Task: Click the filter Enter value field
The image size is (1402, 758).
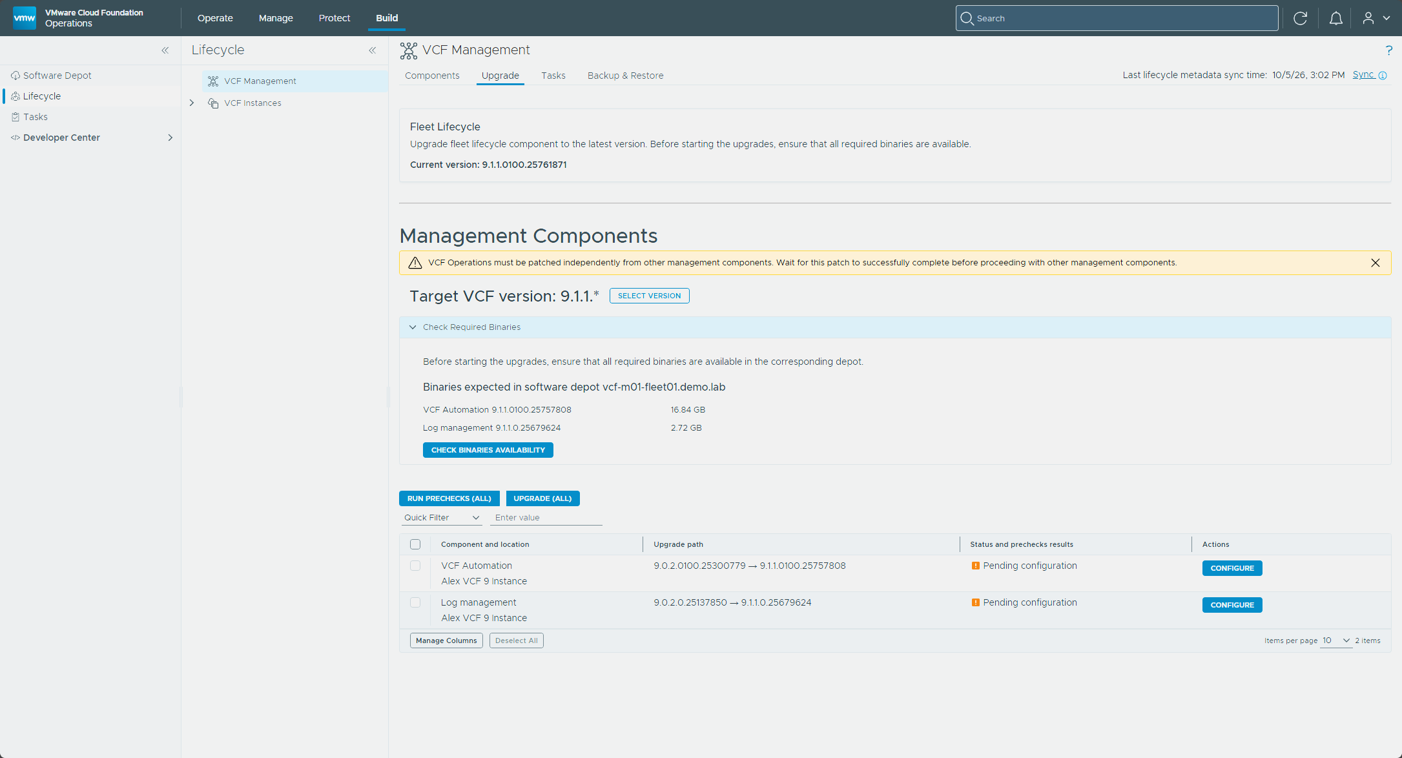Action: click(546, 518)
